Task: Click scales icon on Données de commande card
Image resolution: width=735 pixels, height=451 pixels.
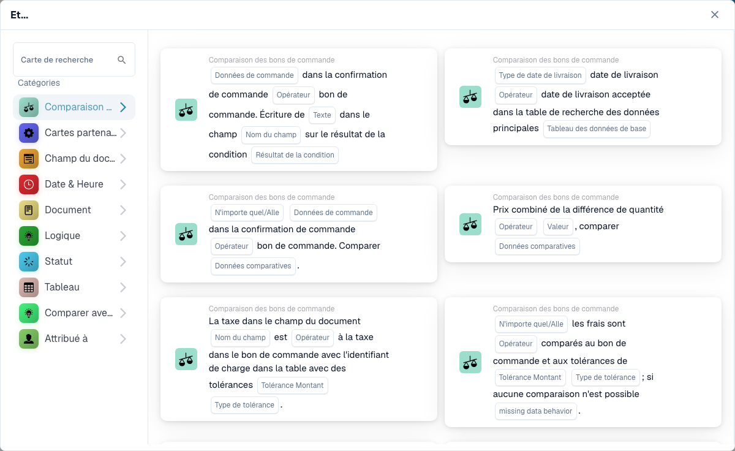Action: (186, 110)
